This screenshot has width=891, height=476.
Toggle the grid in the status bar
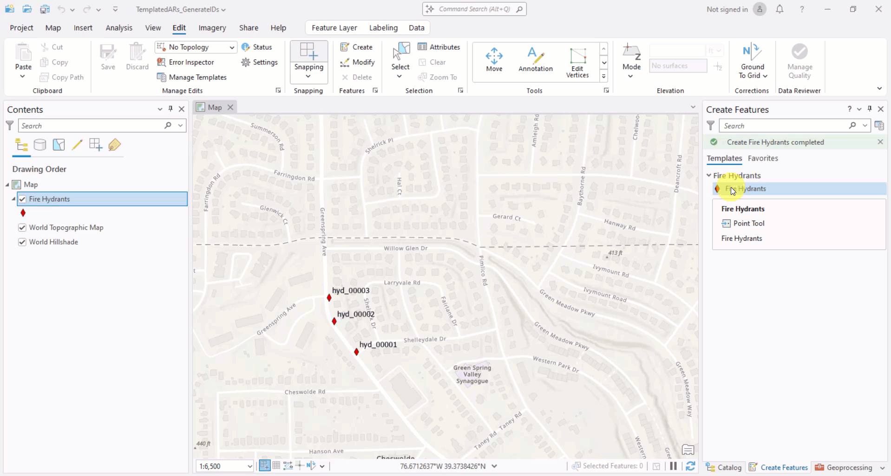coord(276,466)
